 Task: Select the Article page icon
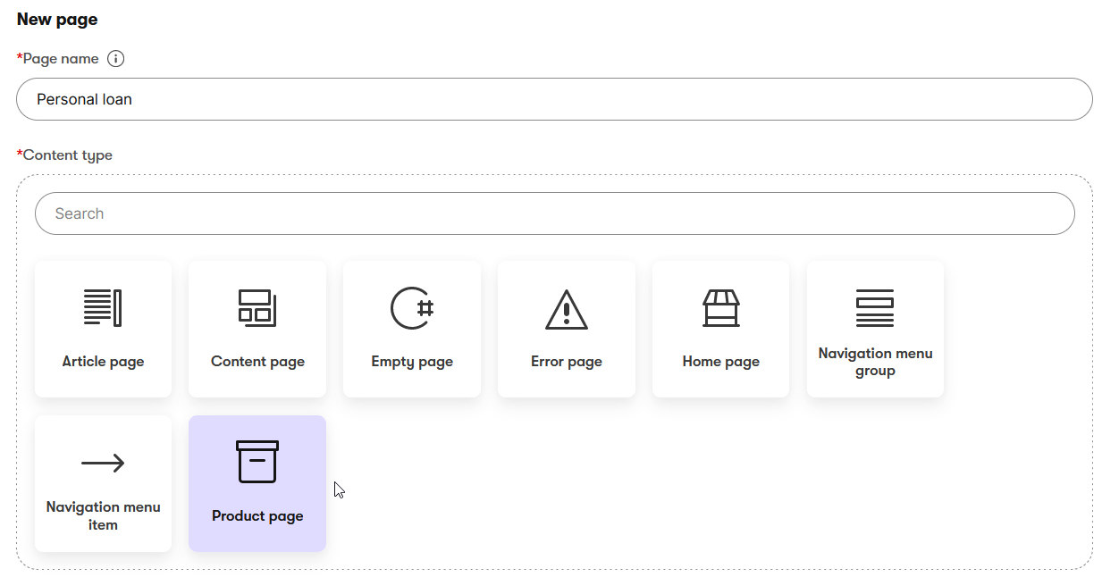pos(103,308)
